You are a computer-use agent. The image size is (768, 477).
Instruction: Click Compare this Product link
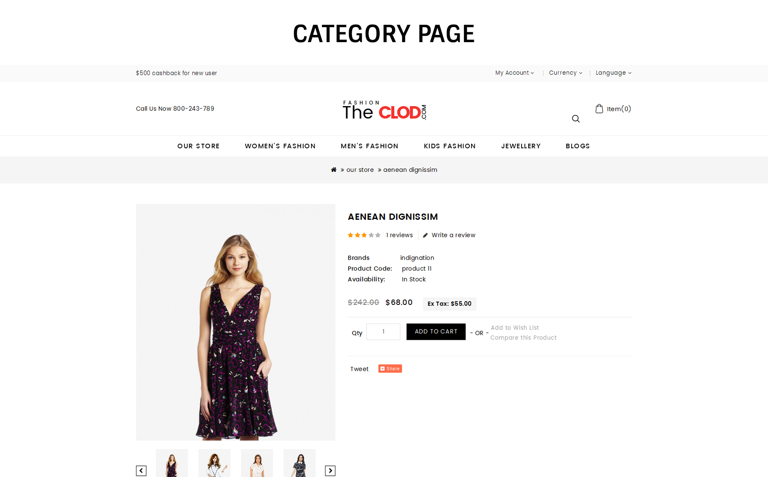[523, 337]
